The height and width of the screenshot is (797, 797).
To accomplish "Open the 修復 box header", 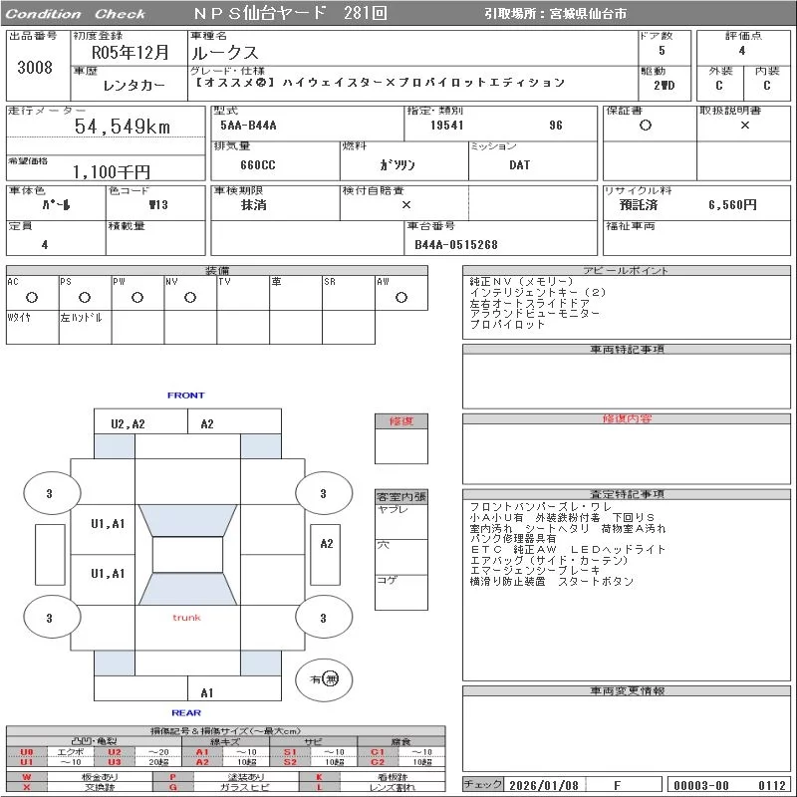I will click(x=400, y=421).
